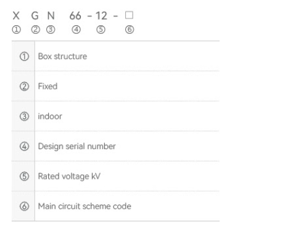Click the number 66 in model code

click(x=75, y=15)
